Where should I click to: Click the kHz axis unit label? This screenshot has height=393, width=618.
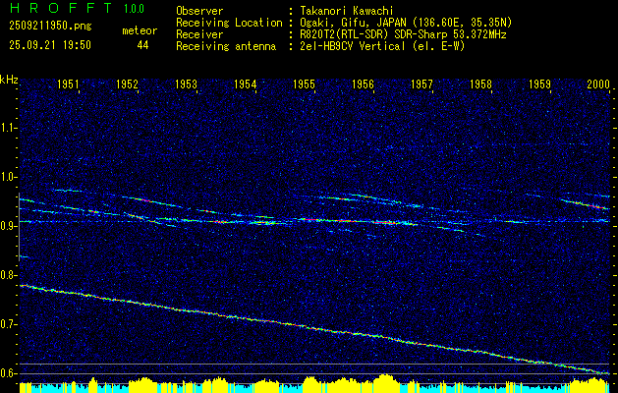click(9, 80)
